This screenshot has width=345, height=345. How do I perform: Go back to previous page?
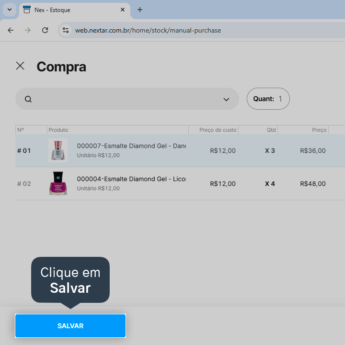(x=11, y=30)
